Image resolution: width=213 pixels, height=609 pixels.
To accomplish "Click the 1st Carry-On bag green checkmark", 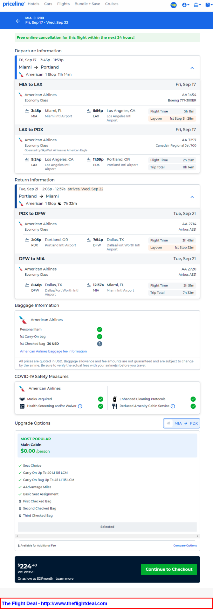I will (100, 337).
